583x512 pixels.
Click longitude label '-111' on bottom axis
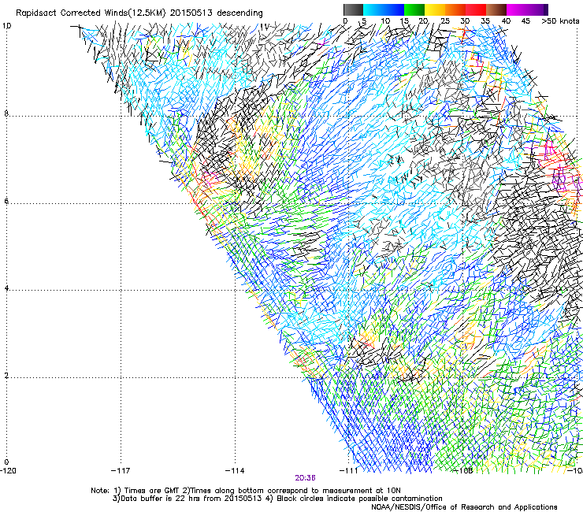pos(349,471)
